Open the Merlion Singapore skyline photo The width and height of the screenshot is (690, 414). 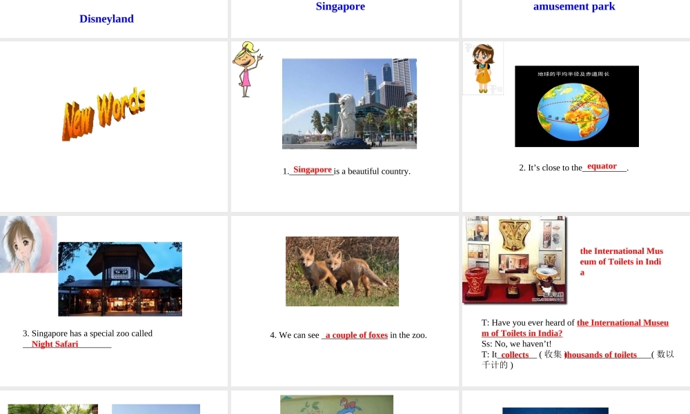click(x=349, y=103)
